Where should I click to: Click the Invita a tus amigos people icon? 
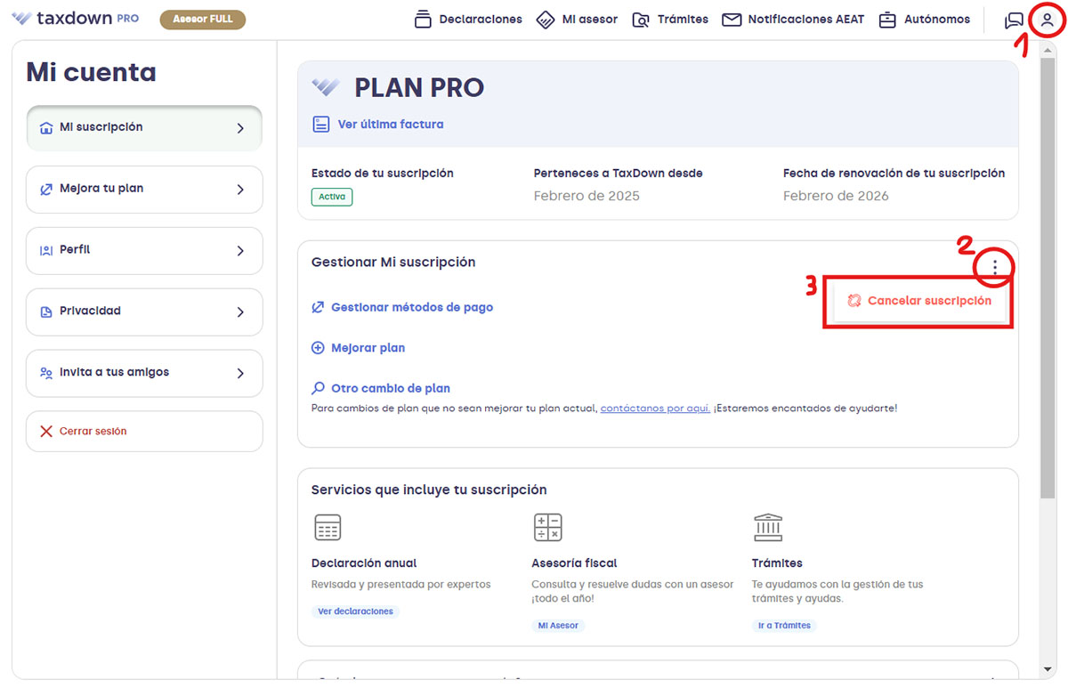[46, 374]
